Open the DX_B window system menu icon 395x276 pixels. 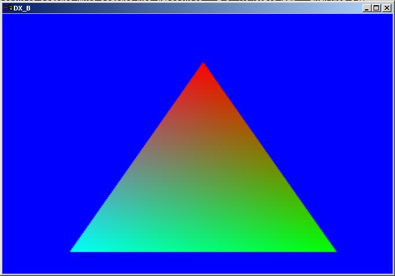(x=7, y=8)
